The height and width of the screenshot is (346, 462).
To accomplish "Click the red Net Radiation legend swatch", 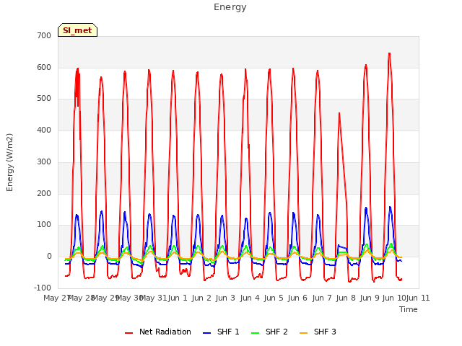I will [x=128, y=333].
